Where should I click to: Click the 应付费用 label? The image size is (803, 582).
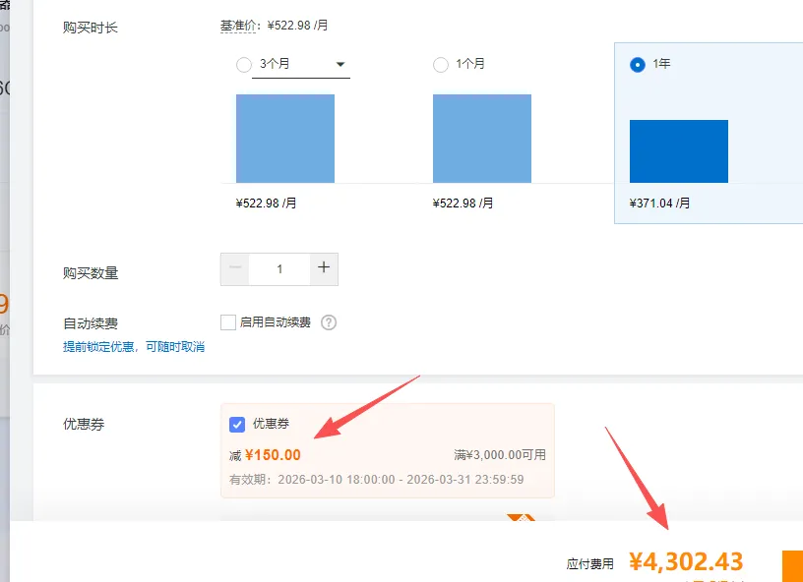(x=590, y=564)
